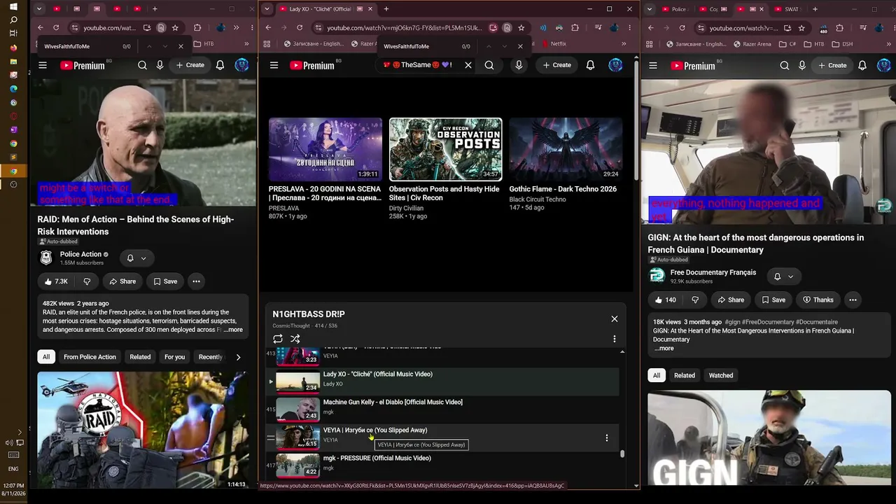The height and width of the screenshot is (504, 896).
Task: Open the guide menu in the right YouTube window
Action: 653,66
